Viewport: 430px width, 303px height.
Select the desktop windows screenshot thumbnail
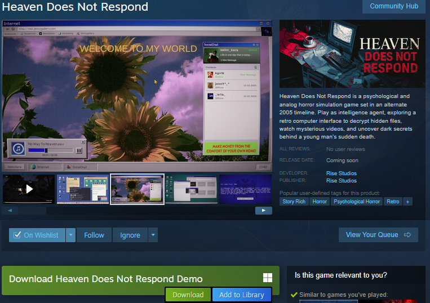[x=83, y=189]
